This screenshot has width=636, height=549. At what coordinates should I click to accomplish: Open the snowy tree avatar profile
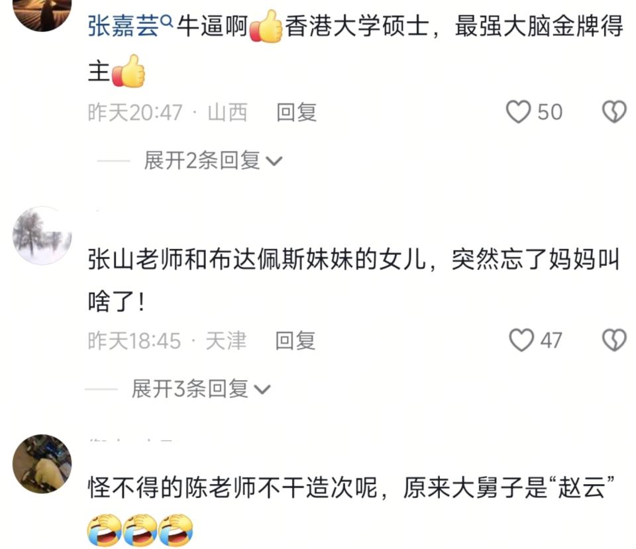click(x=42, y=236)
